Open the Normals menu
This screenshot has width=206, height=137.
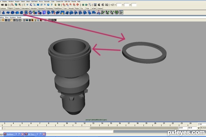[47, 1]
